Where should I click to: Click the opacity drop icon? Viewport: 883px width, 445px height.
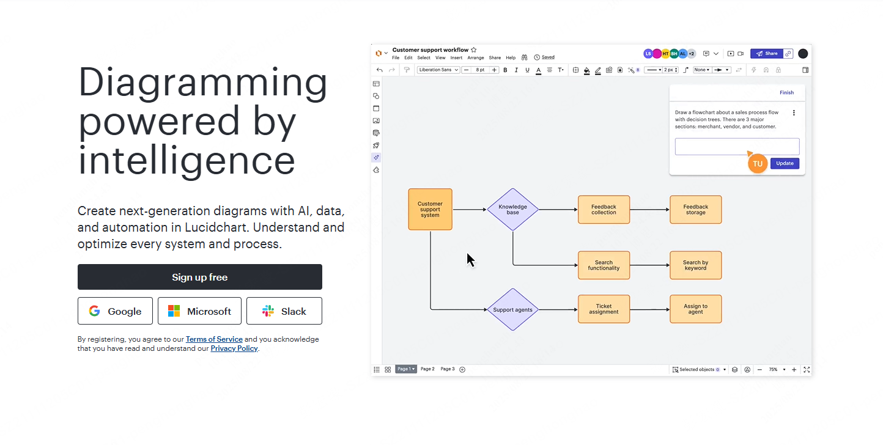[x=620, y=70]
